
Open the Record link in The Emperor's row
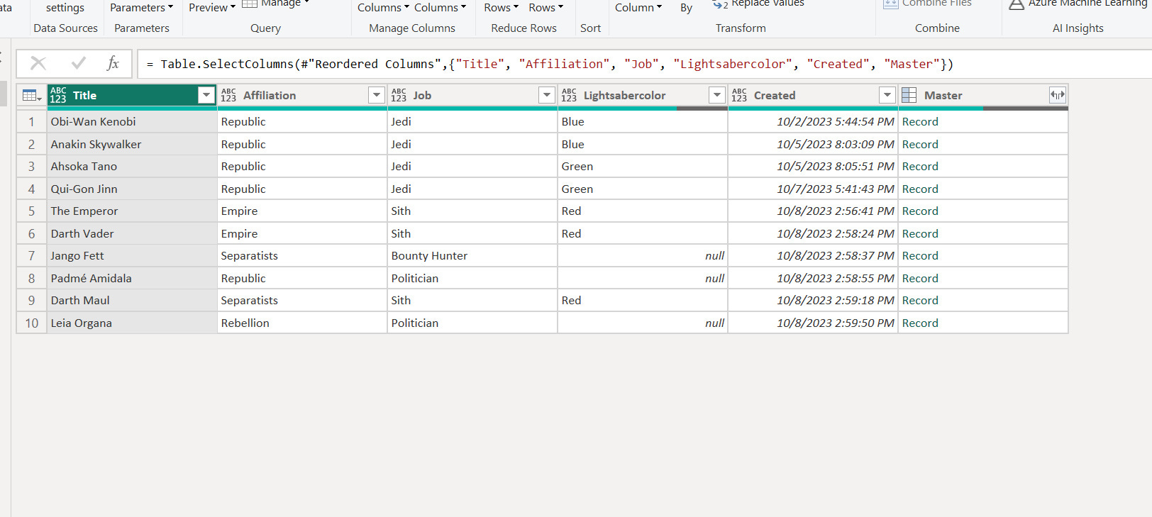coord(920,211)
